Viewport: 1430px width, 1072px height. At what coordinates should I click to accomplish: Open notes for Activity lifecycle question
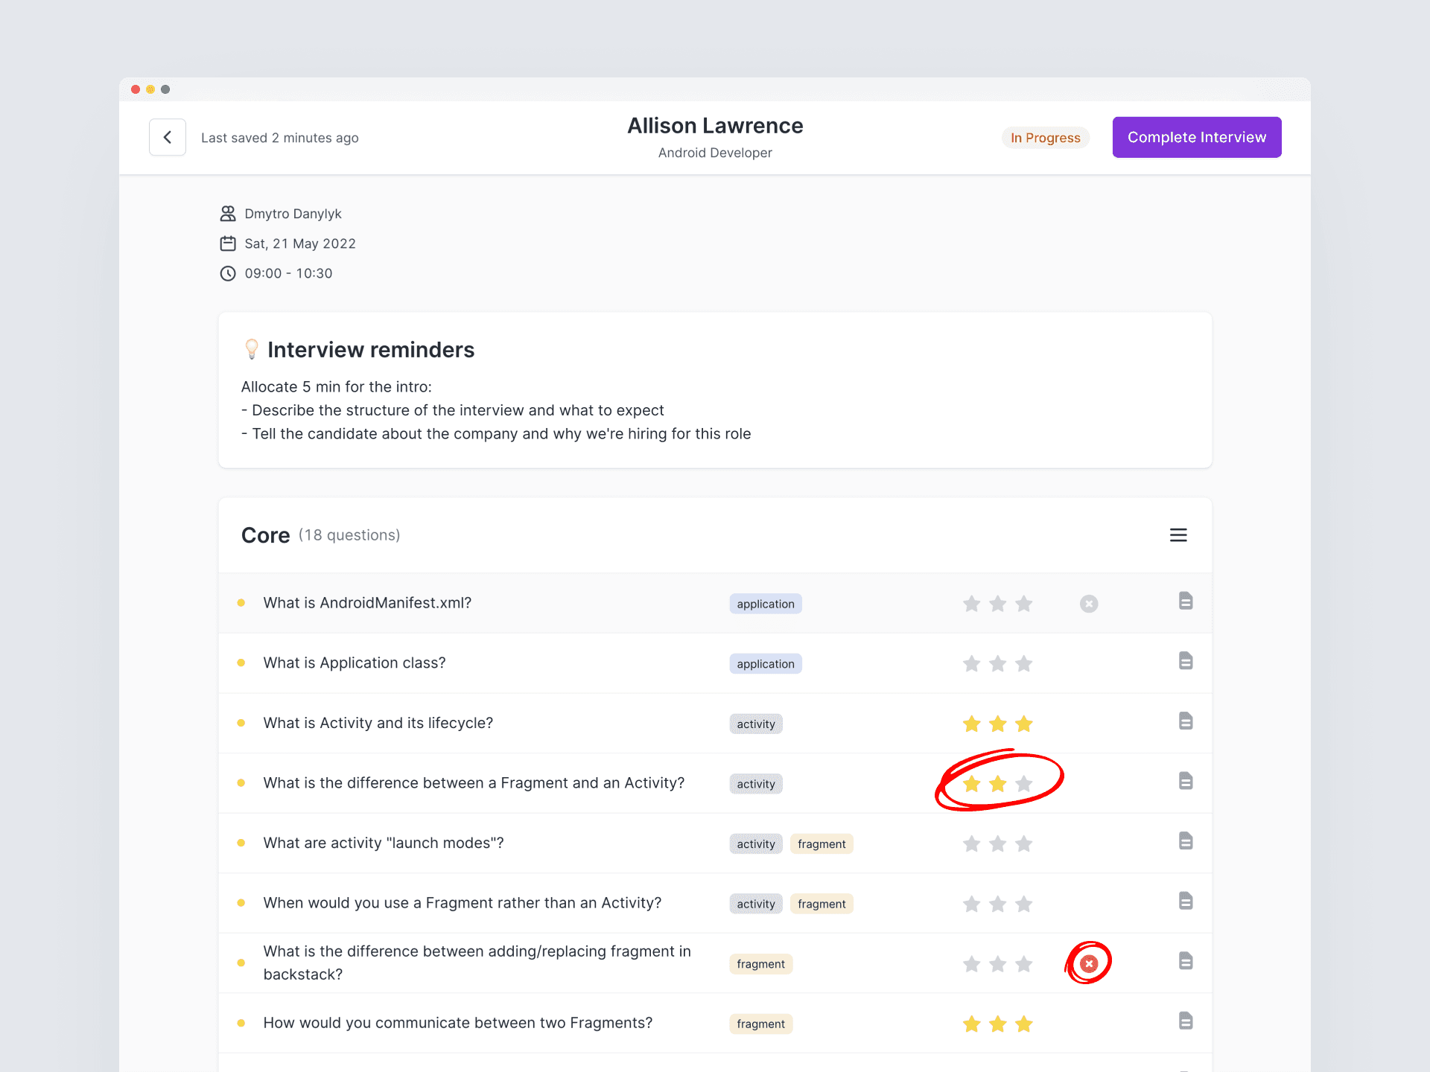1186,721
